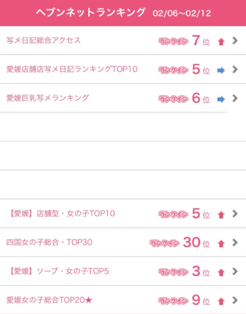Image resolution: width=246 pixels, height=314 pixels.
Task: Open the chevron for 愛媛店舗店写メ日記ランキングTOP10
Action: (x=235, y=69)
